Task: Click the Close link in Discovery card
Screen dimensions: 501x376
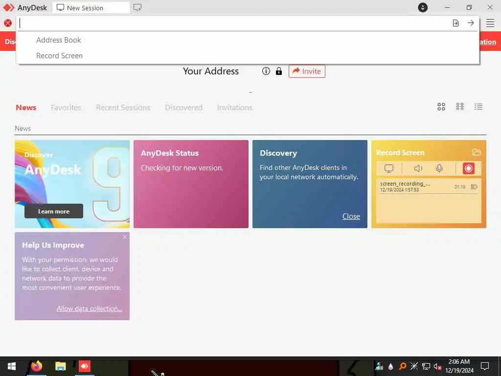Action: pos(351,216)
